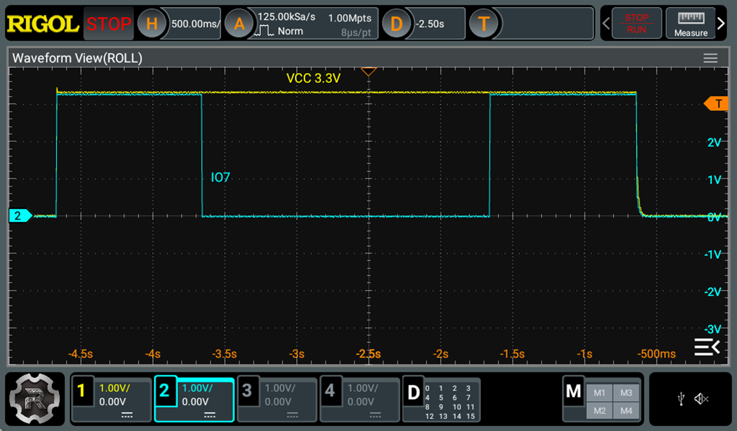Screen dimensions: 737x431
Task: Select the orange trigger level marker T
Action: 716,103
